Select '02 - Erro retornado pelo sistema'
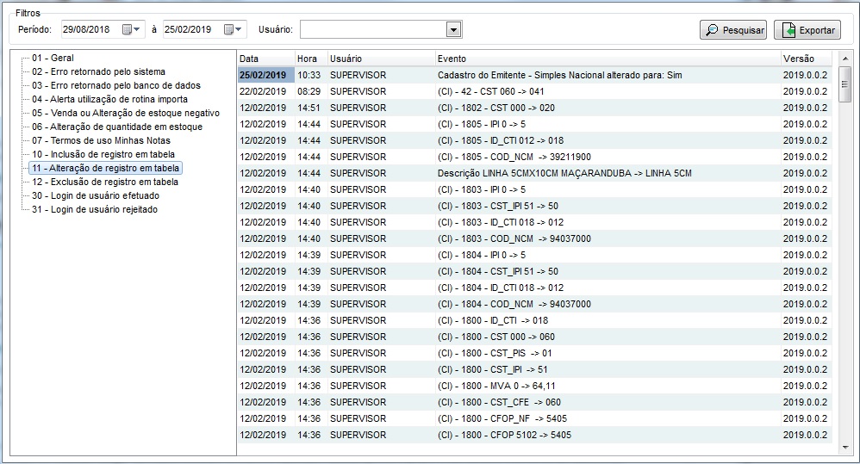This screenshot has height=464, width=860. 98,72
